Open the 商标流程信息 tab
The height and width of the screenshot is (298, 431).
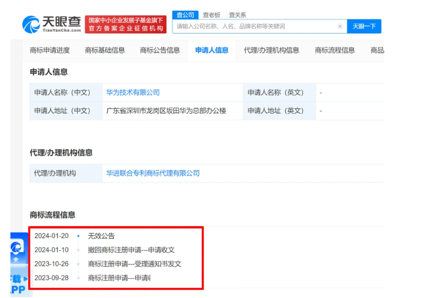(335, 50)
